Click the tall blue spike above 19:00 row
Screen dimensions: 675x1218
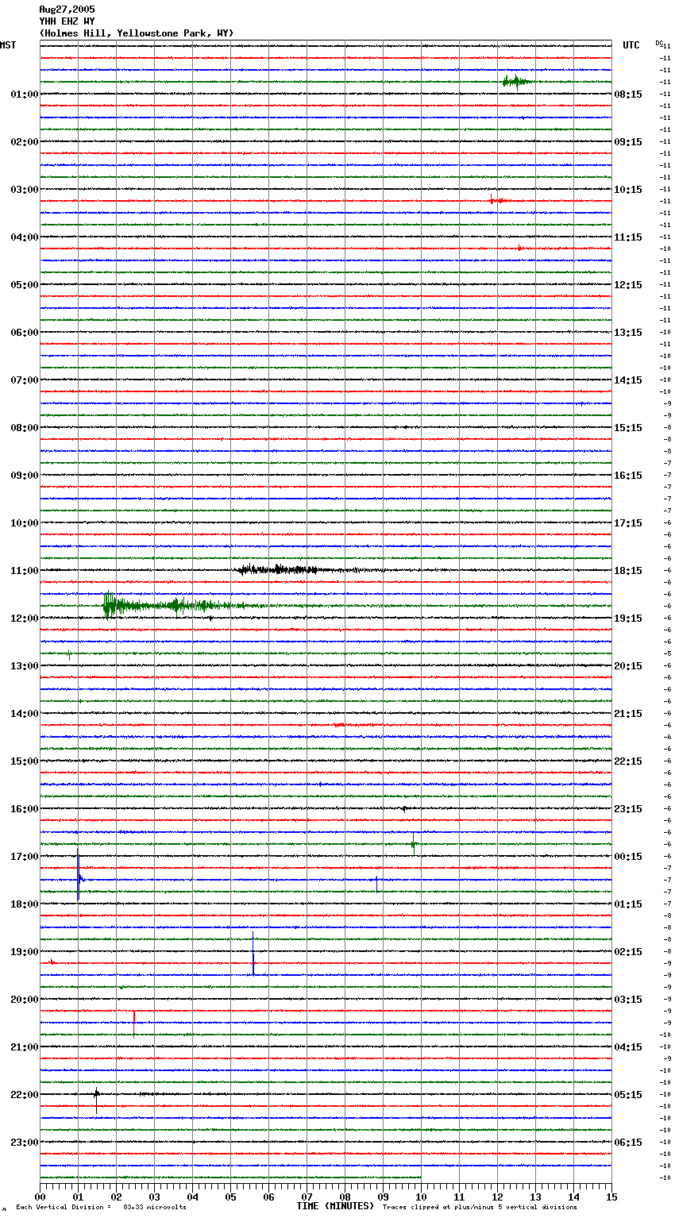point(253,953)
